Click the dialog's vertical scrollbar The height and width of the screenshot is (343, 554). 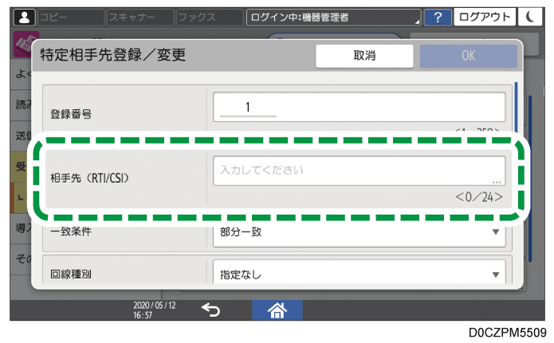pos(517,107)
